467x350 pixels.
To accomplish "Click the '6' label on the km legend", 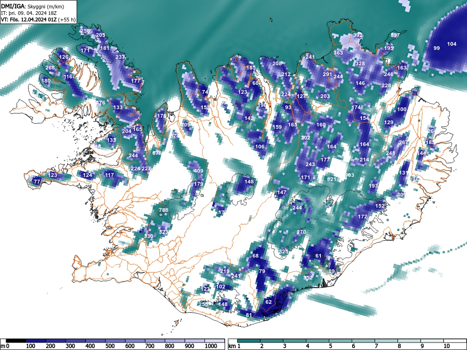I will tap(353, 346).
